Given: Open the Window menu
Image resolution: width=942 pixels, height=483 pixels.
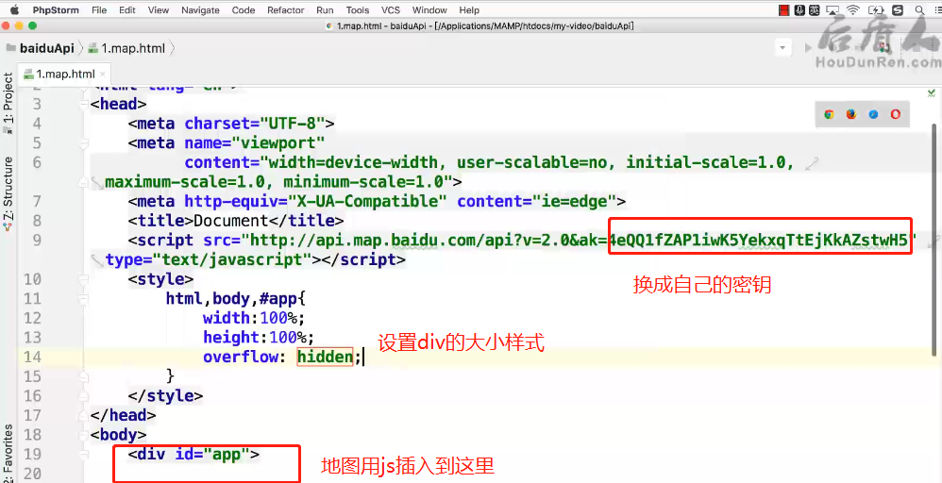Looking at the screenshot, I should pos(429,10).
